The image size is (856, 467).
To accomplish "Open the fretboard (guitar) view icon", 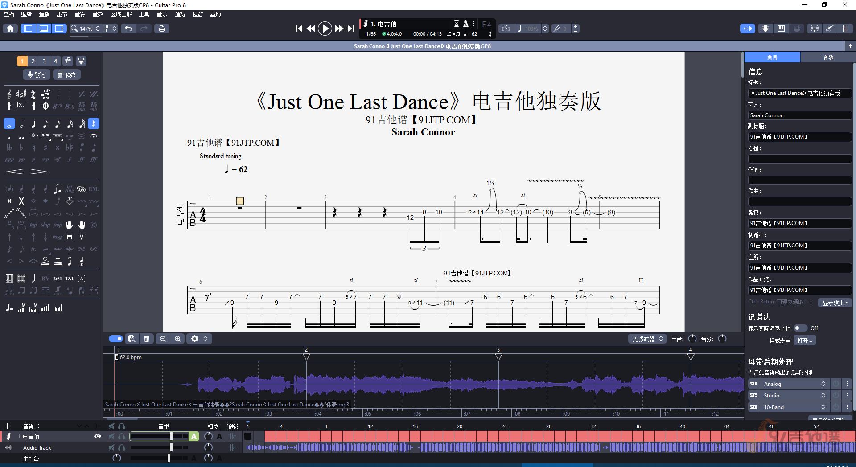I will click(765, 29).
